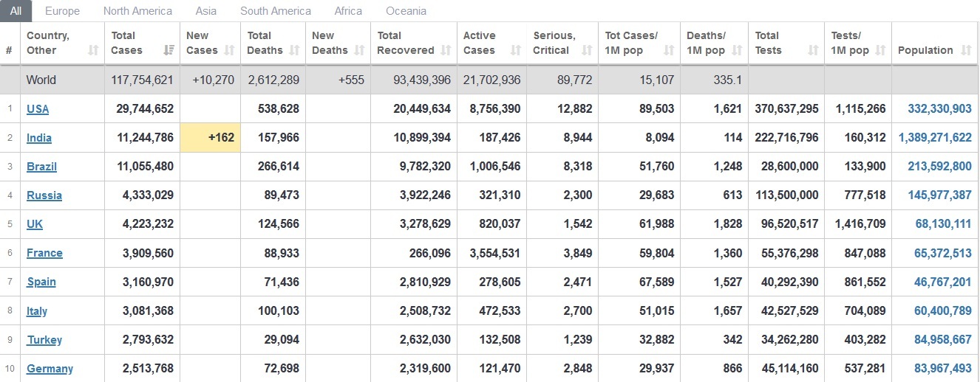Click the highlighted +162 new cases cell
The height and width of the screenshot is (382, 980).
click(210, 138)
